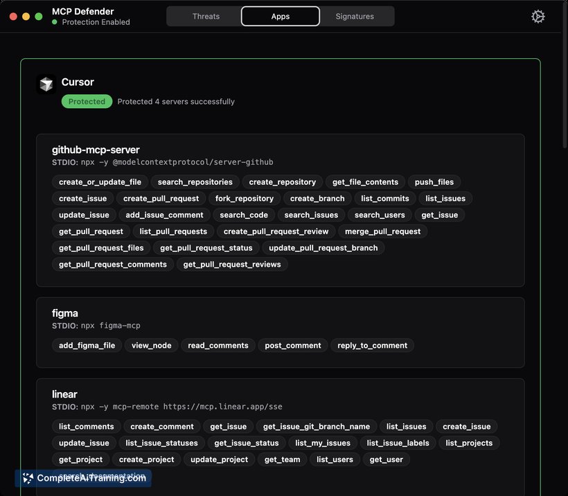Click the create_comment tag
The image size is (568, 496).
tap(162, 427)
